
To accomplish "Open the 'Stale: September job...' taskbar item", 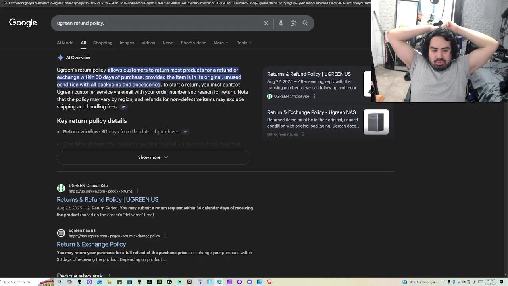I will point(420,282).
